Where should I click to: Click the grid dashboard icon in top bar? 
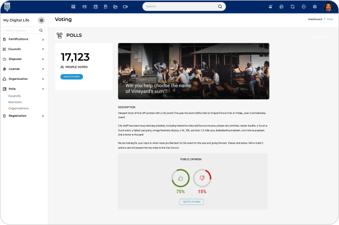point(75,7)
